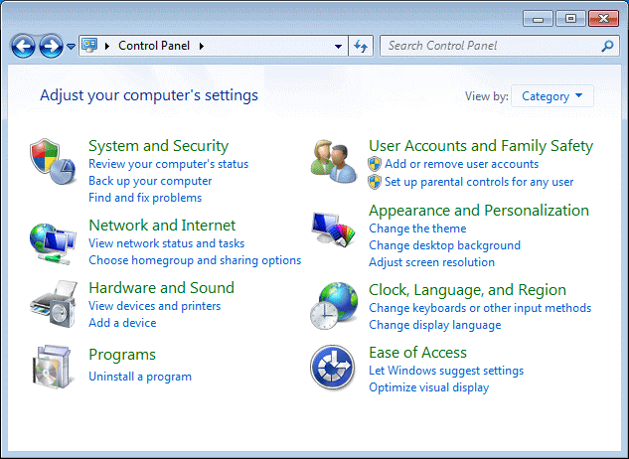Select Change display language
The height and width of the screenshot is (459, 629).
(x=434, y=325)
